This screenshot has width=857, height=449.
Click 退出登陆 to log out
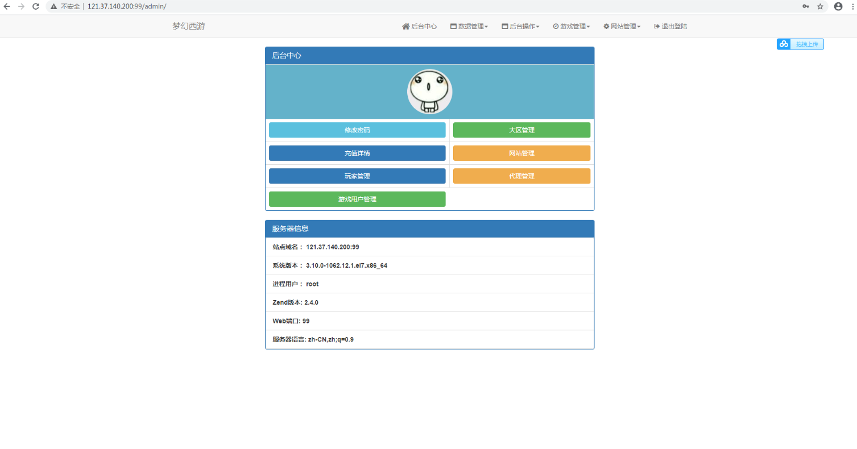[x=670, y=26]
